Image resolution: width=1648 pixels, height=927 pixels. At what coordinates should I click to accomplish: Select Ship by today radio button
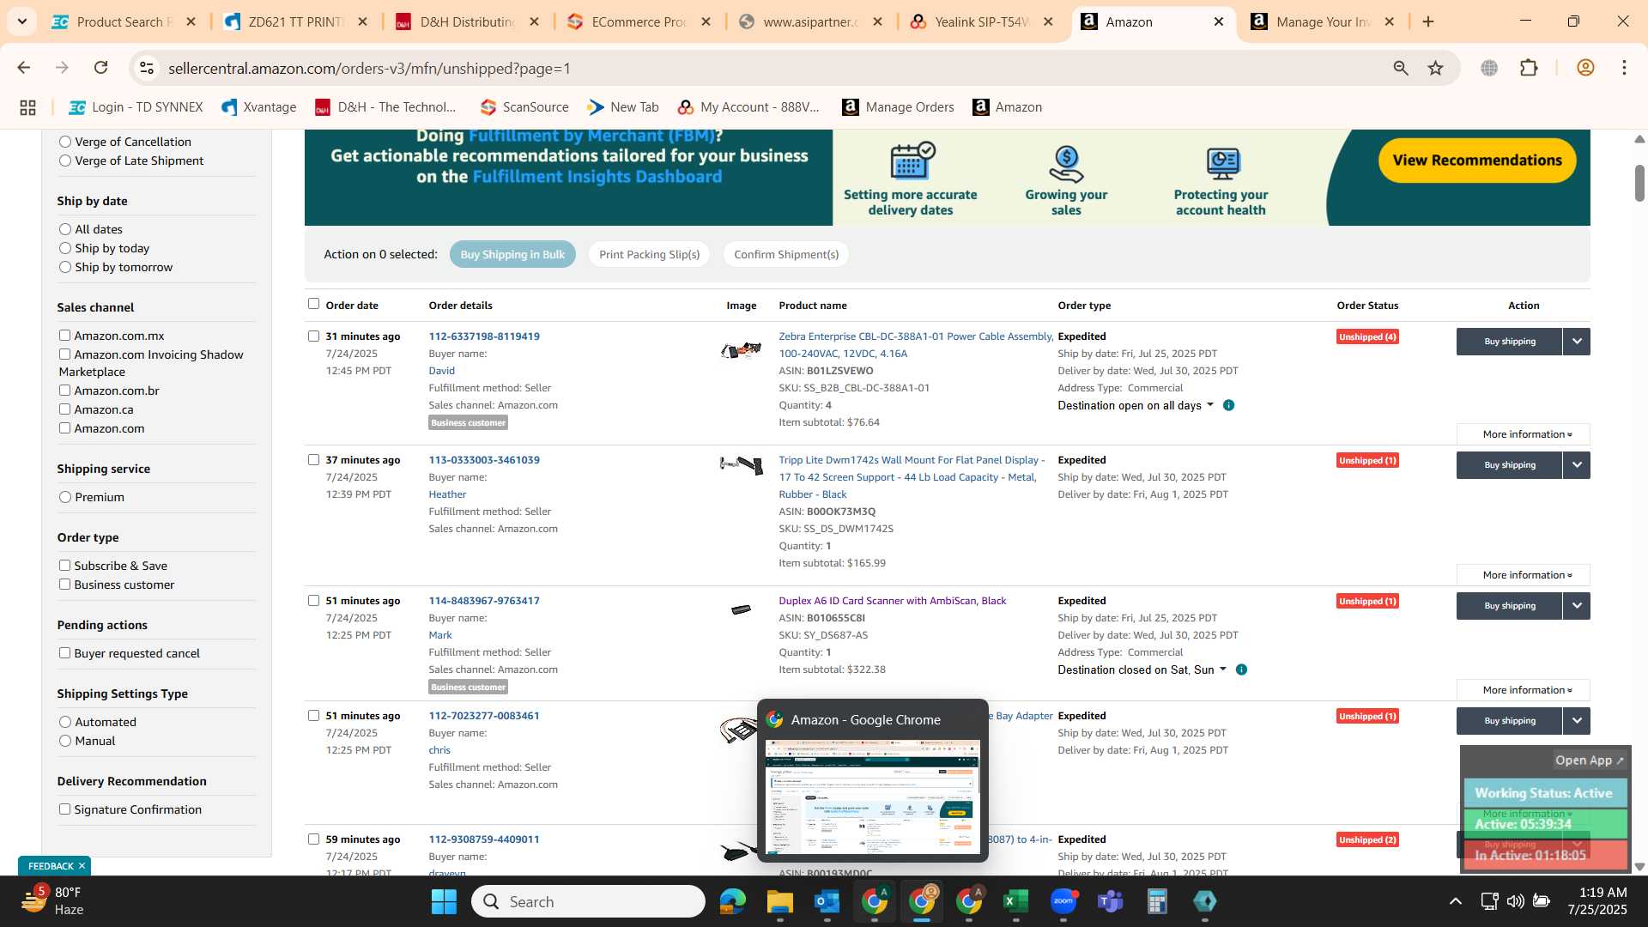coord(64,248)
